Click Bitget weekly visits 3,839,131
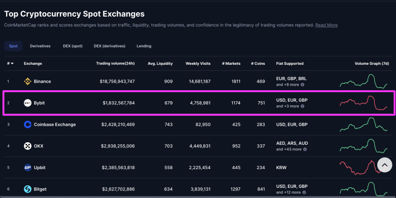The height and width of the screenshot is (198, 396). point(200,189)
